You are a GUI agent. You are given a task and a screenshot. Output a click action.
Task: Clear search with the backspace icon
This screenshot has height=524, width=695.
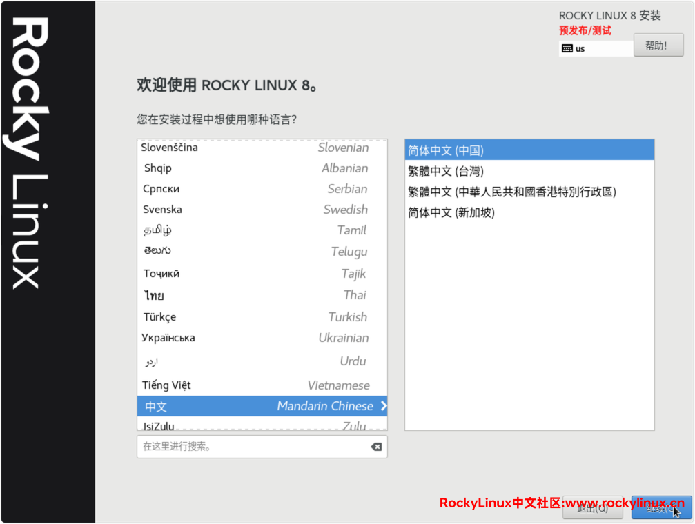point(376,447)
